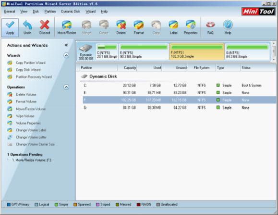Open the Move/Resize toolbar tool
278x215 pixels.
[x=67, y=28]
